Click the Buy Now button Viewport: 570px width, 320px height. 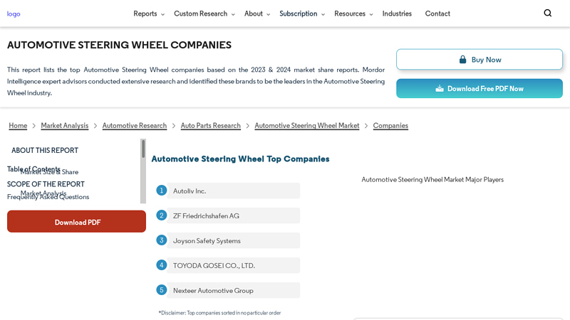(x=479, y=60)
